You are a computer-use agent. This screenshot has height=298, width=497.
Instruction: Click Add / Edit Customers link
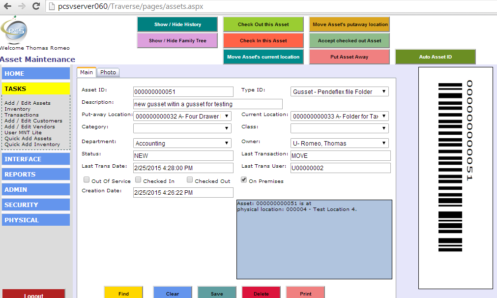click(x=33, y=121)
